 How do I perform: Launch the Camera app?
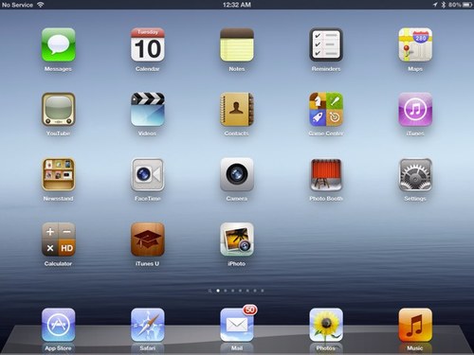click(237, 174)
